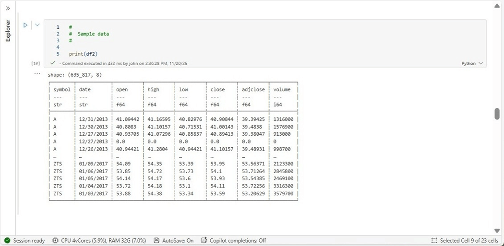Click line number 5 in code cell

coord(58,54)
